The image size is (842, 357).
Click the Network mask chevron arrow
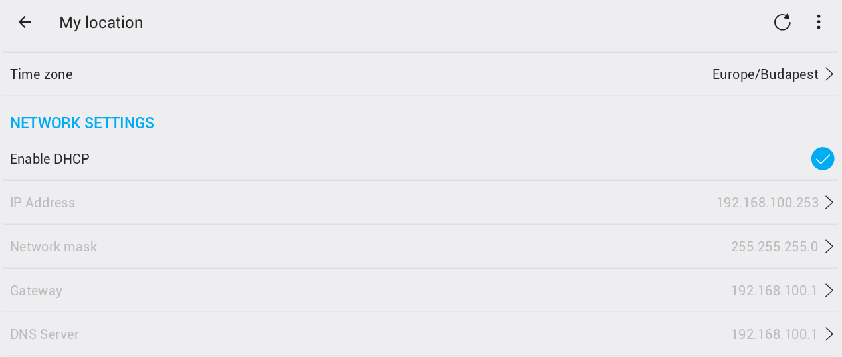coord(829,247)
